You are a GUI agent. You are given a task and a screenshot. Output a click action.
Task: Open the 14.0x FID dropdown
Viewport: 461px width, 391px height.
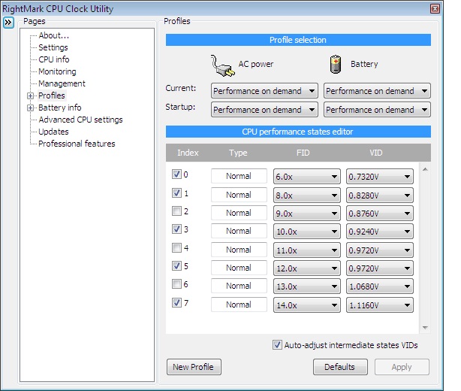(306, 305)
